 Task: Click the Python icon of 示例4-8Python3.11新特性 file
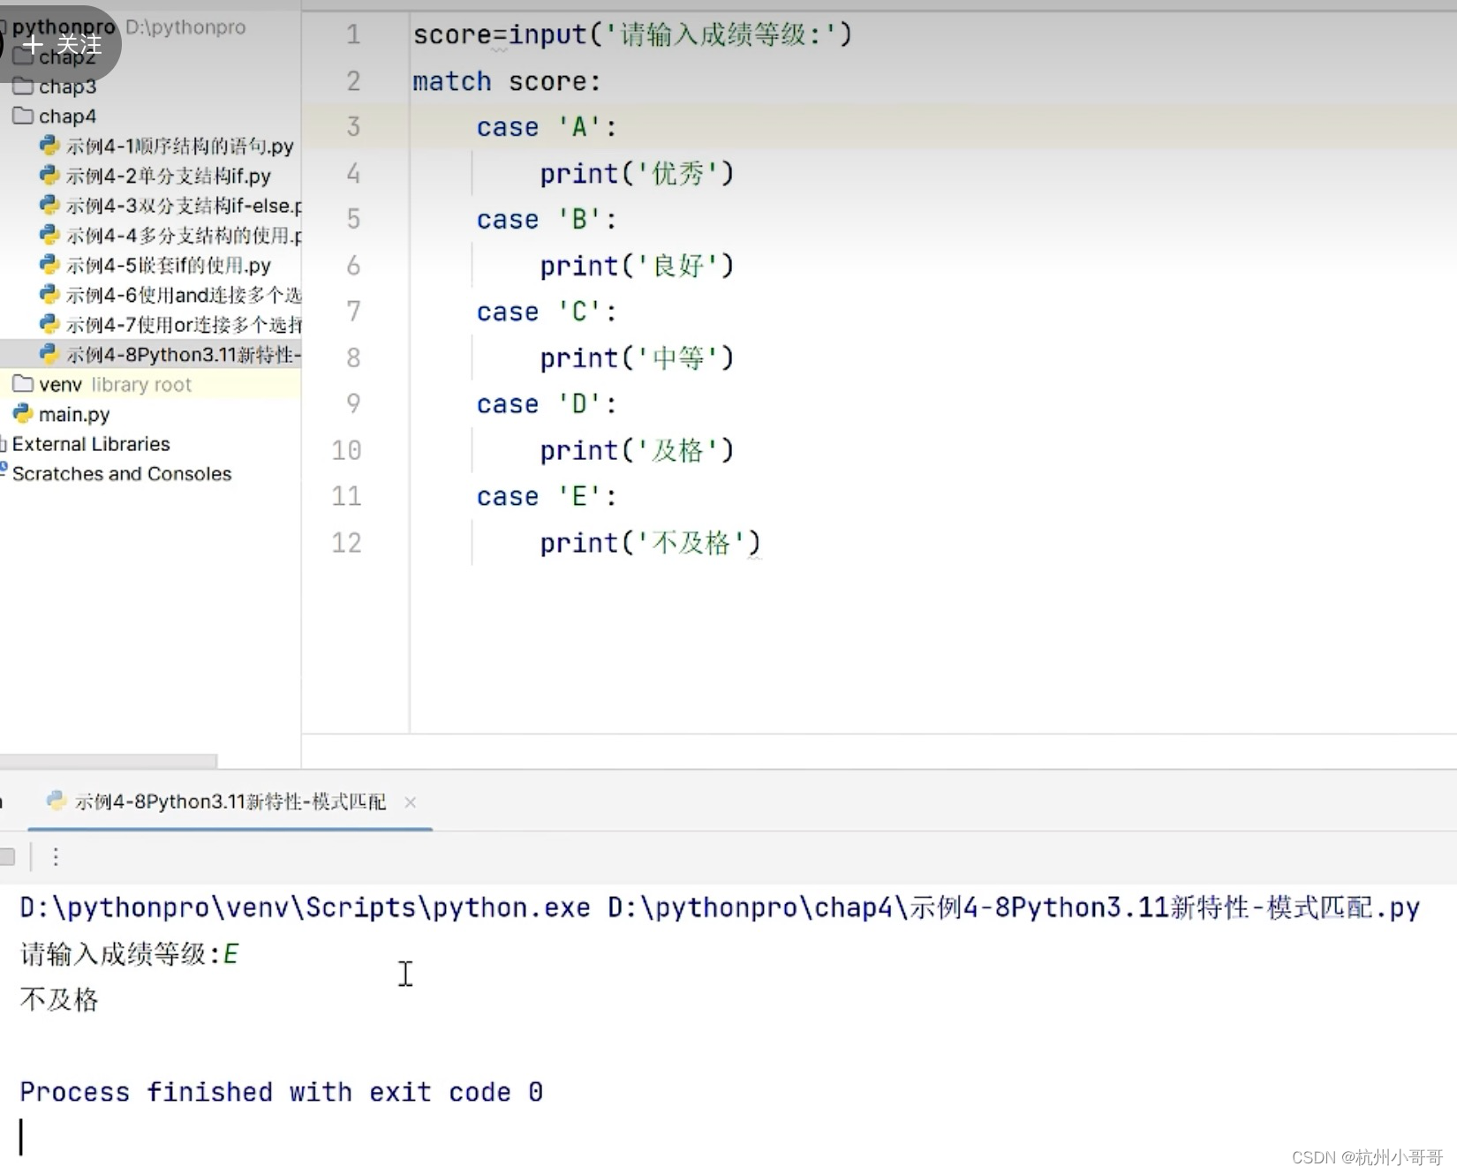click(x=49, y=354)
